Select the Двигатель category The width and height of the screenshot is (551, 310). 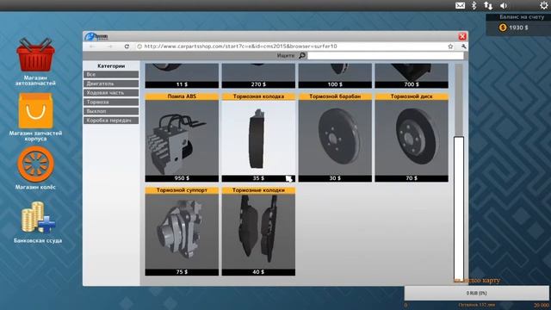click(x=111, y=84)
